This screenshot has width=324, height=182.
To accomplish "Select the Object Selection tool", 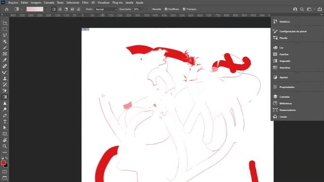I will tap(5, 41).
